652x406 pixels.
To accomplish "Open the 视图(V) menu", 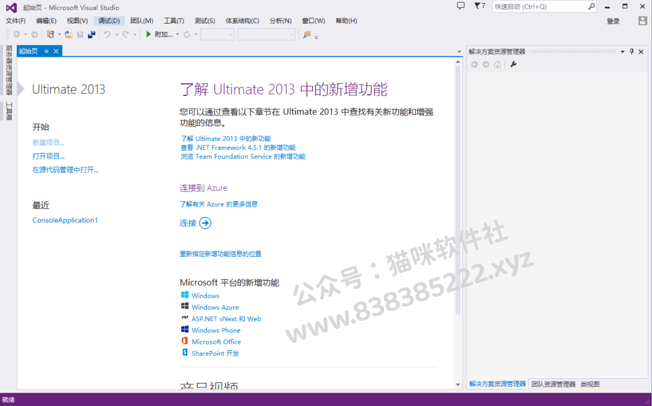I will 77,21.
